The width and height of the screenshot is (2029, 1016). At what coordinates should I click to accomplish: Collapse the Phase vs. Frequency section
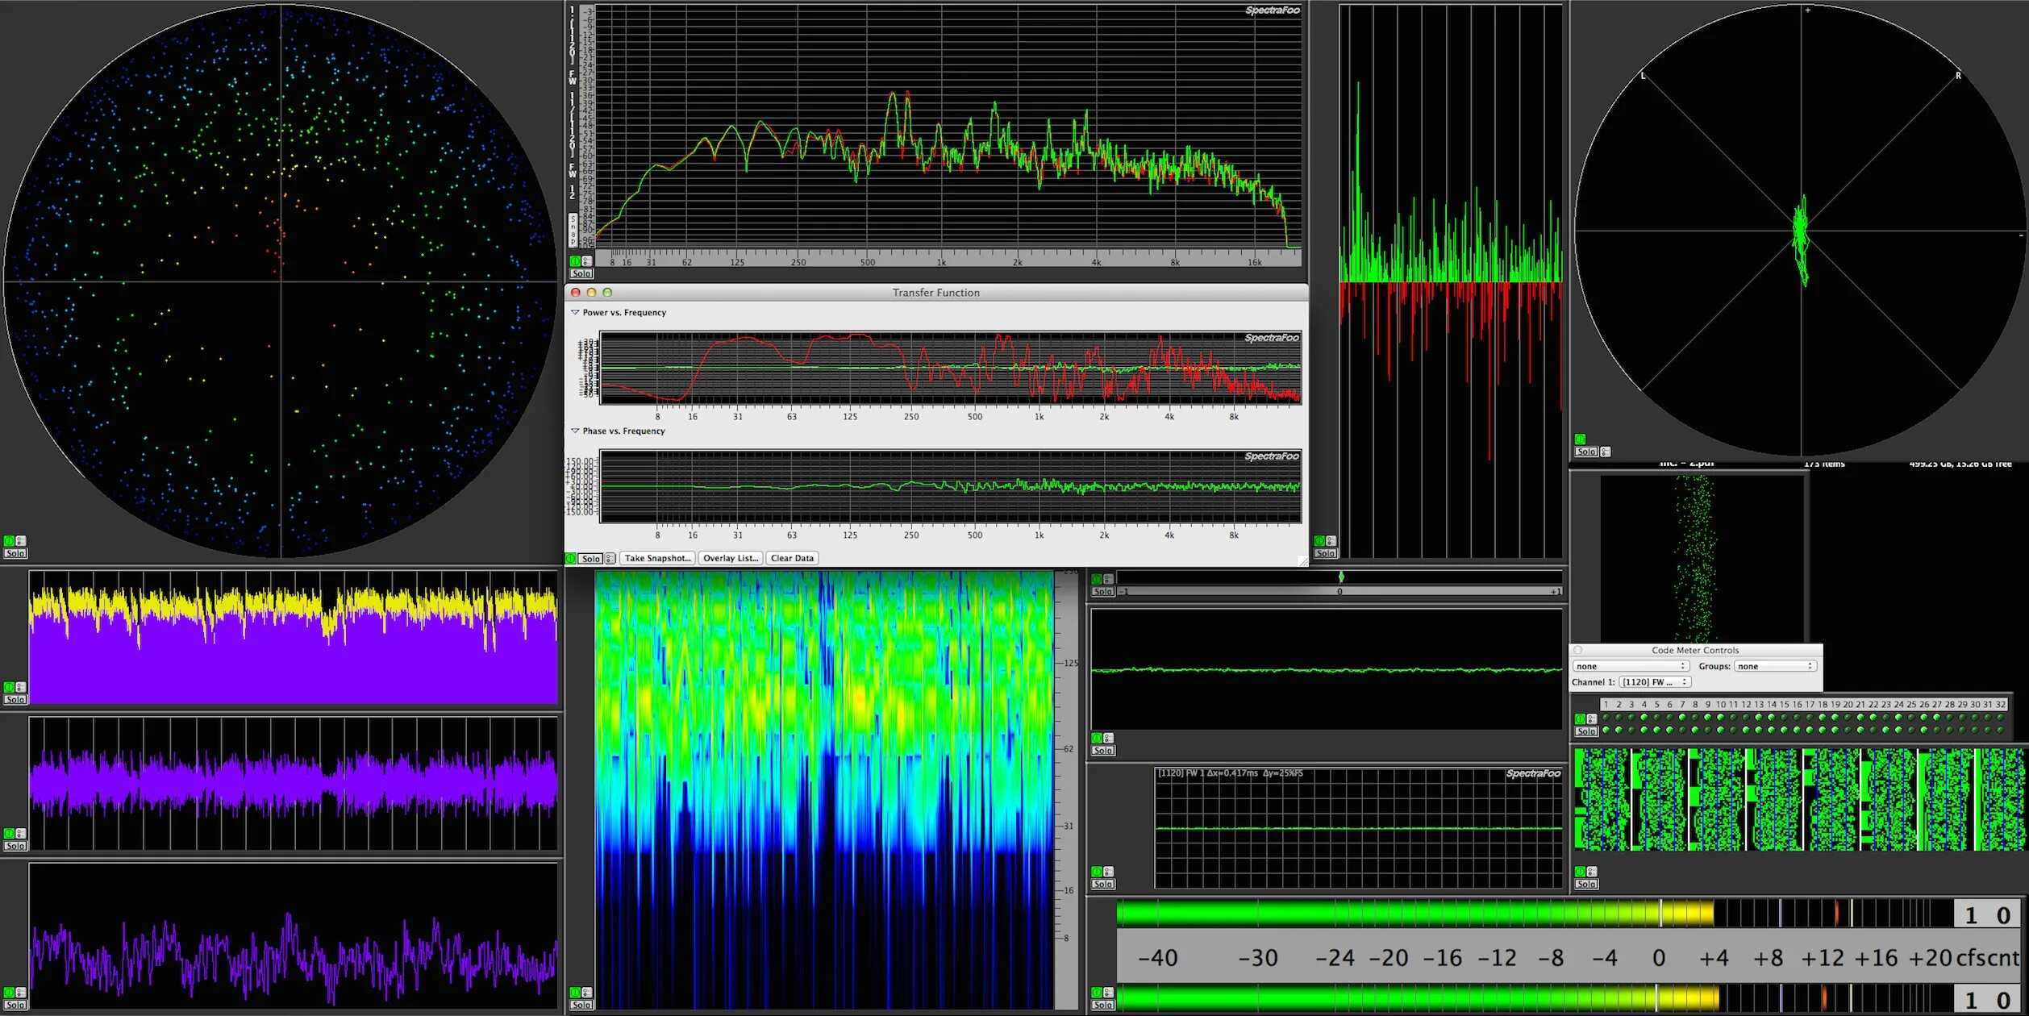tap(575, 431)
